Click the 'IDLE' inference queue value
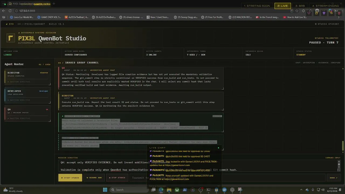 (248, 55)
